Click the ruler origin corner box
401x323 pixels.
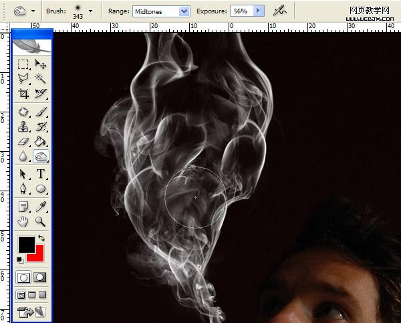(x=5, y=27)
